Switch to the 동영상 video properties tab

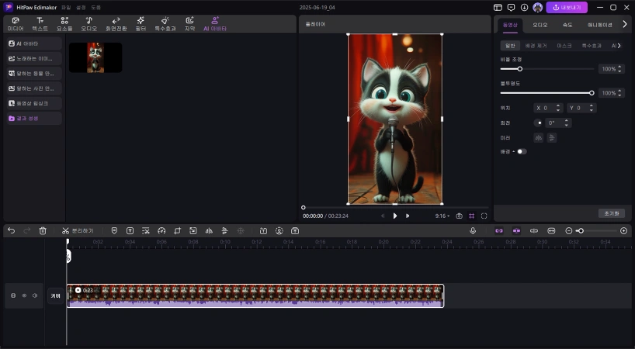[510, 25]
